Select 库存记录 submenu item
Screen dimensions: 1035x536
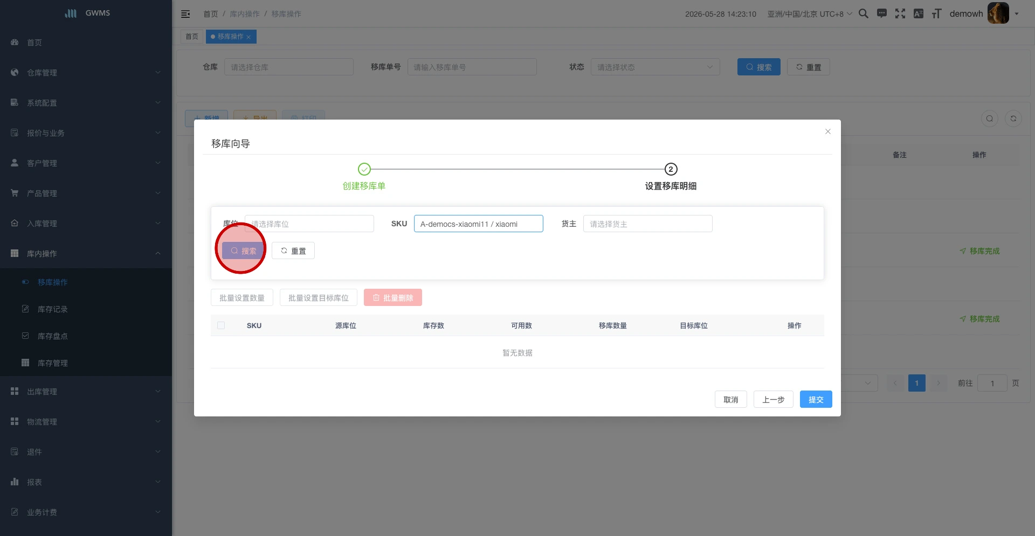tap(86, 309)
